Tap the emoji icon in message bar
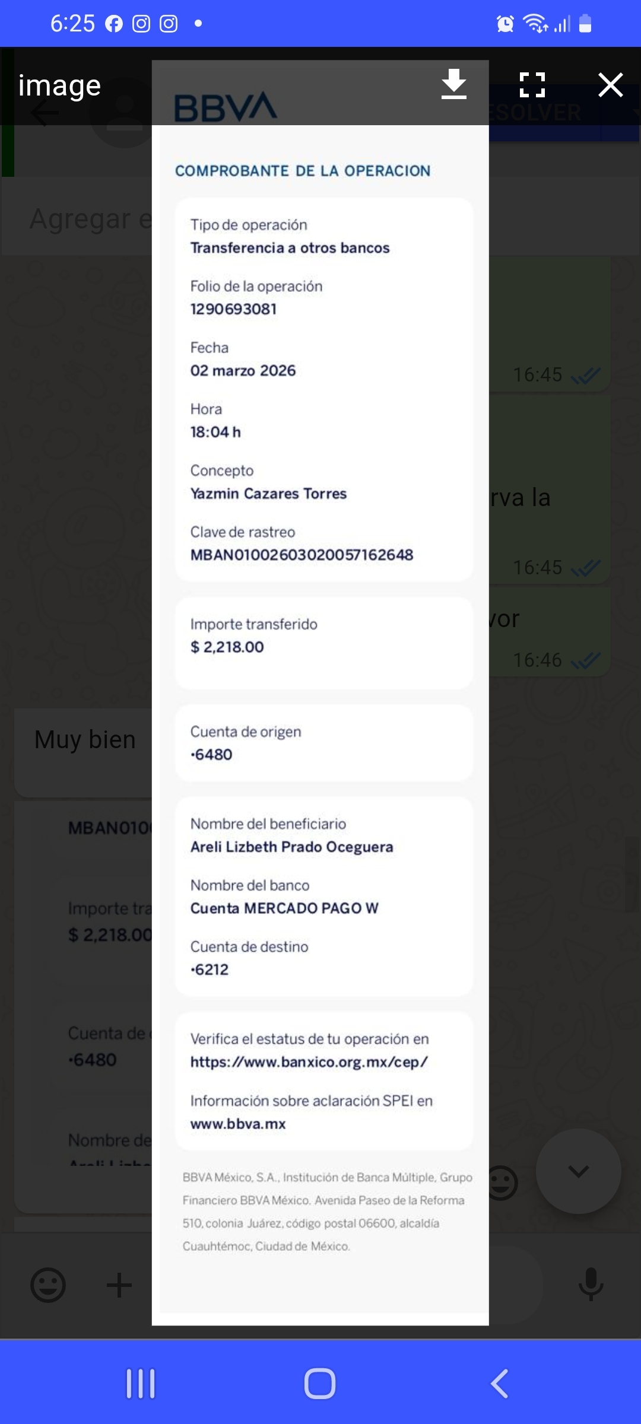This screenshot has width=641, height=1424. click(x=48, y=1285)
